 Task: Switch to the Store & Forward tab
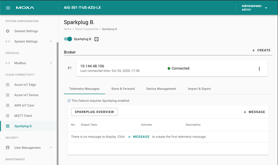click(x=123, y=89)
